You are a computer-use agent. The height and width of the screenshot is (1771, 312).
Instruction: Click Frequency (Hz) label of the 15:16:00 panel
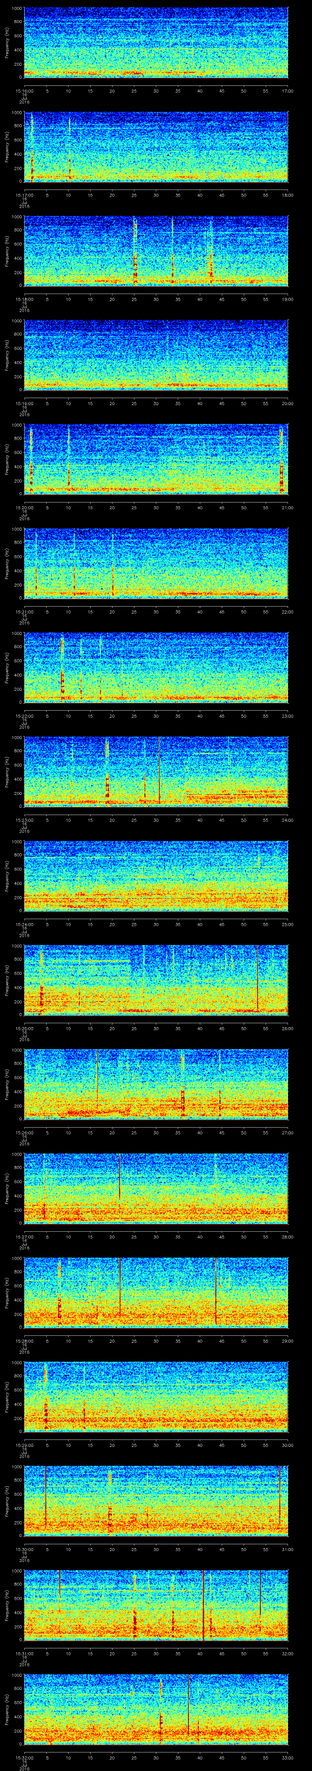pyautogui.click(x=7, y=43)
